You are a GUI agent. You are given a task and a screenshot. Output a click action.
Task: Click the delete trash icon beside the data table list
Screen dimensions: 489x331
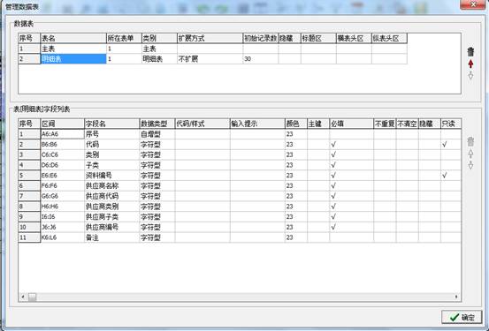click(470, 52)
